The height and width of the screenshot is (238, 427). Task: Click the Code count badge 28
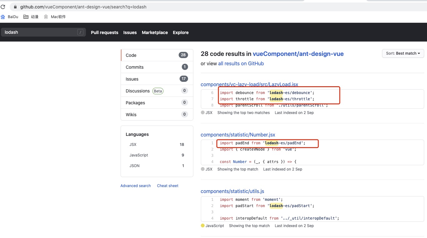183,55
